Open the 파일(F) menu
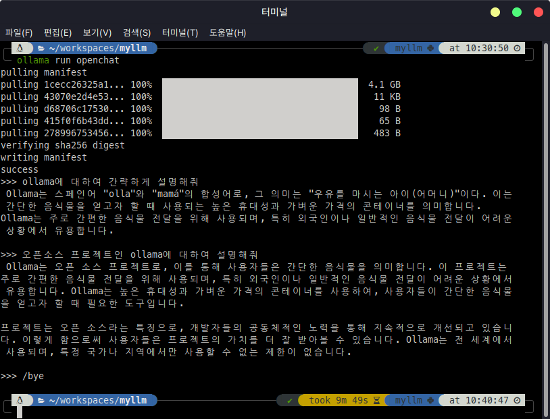 pos(19,33)
